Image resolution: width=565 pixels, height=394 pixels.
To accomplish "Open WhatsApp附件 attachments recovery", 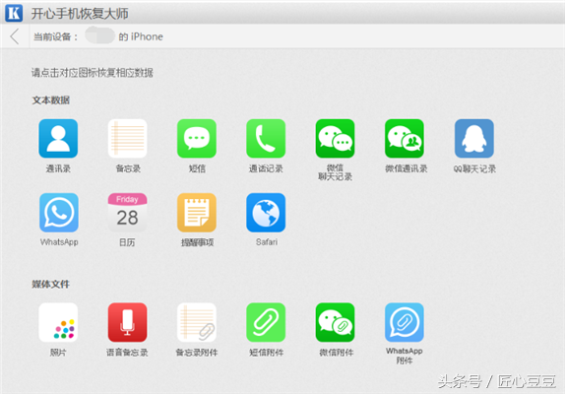I will click(x=405, y=322).
